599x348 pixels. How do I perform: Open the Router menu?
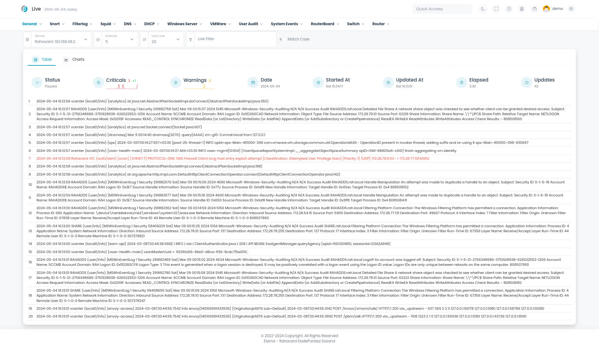point(381,24)
